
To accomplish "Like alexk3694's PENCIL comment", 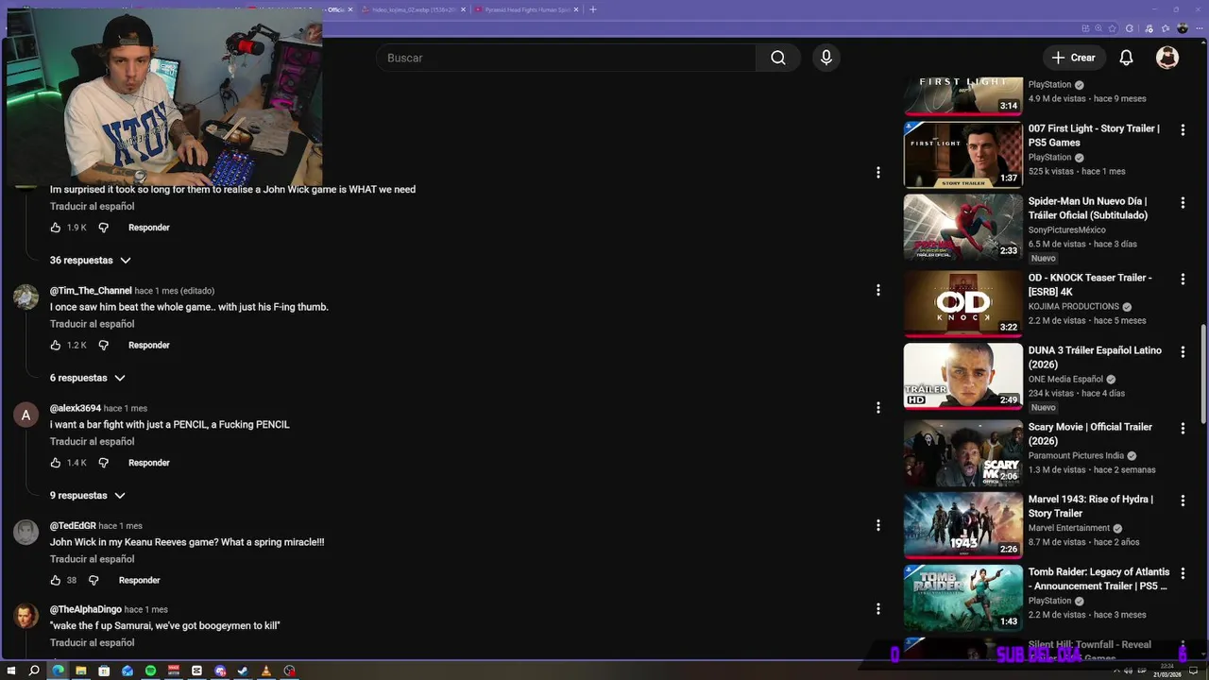I will click(56, 463).
